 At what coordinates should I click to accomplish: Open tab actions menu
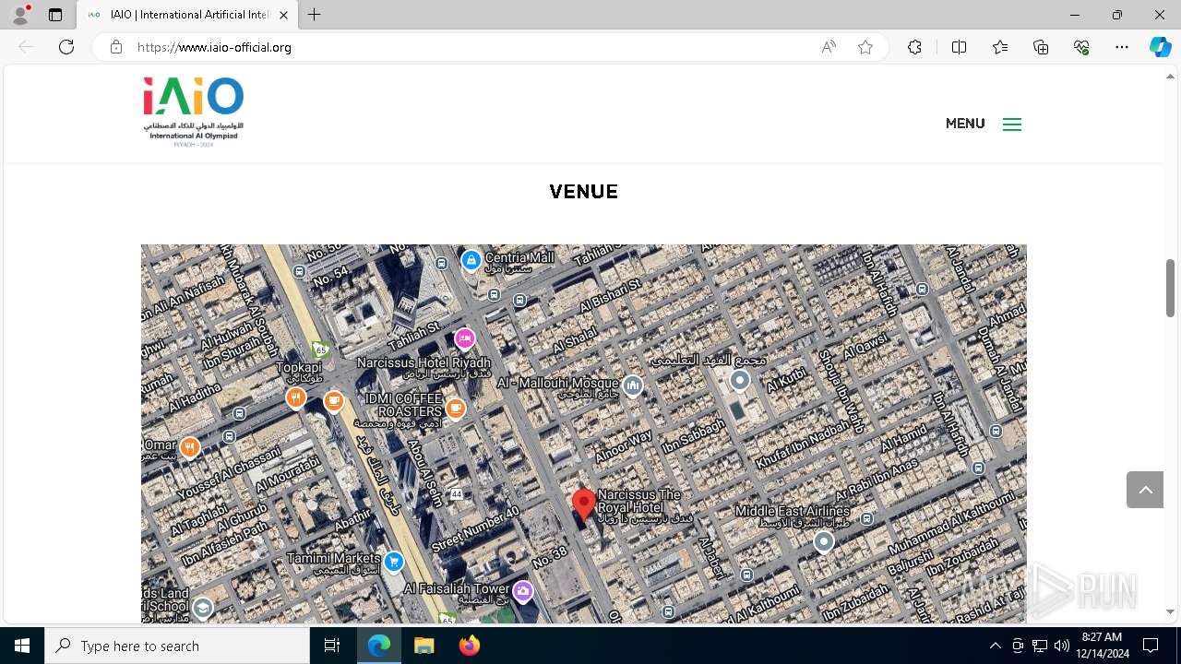(x=55, y=15)
